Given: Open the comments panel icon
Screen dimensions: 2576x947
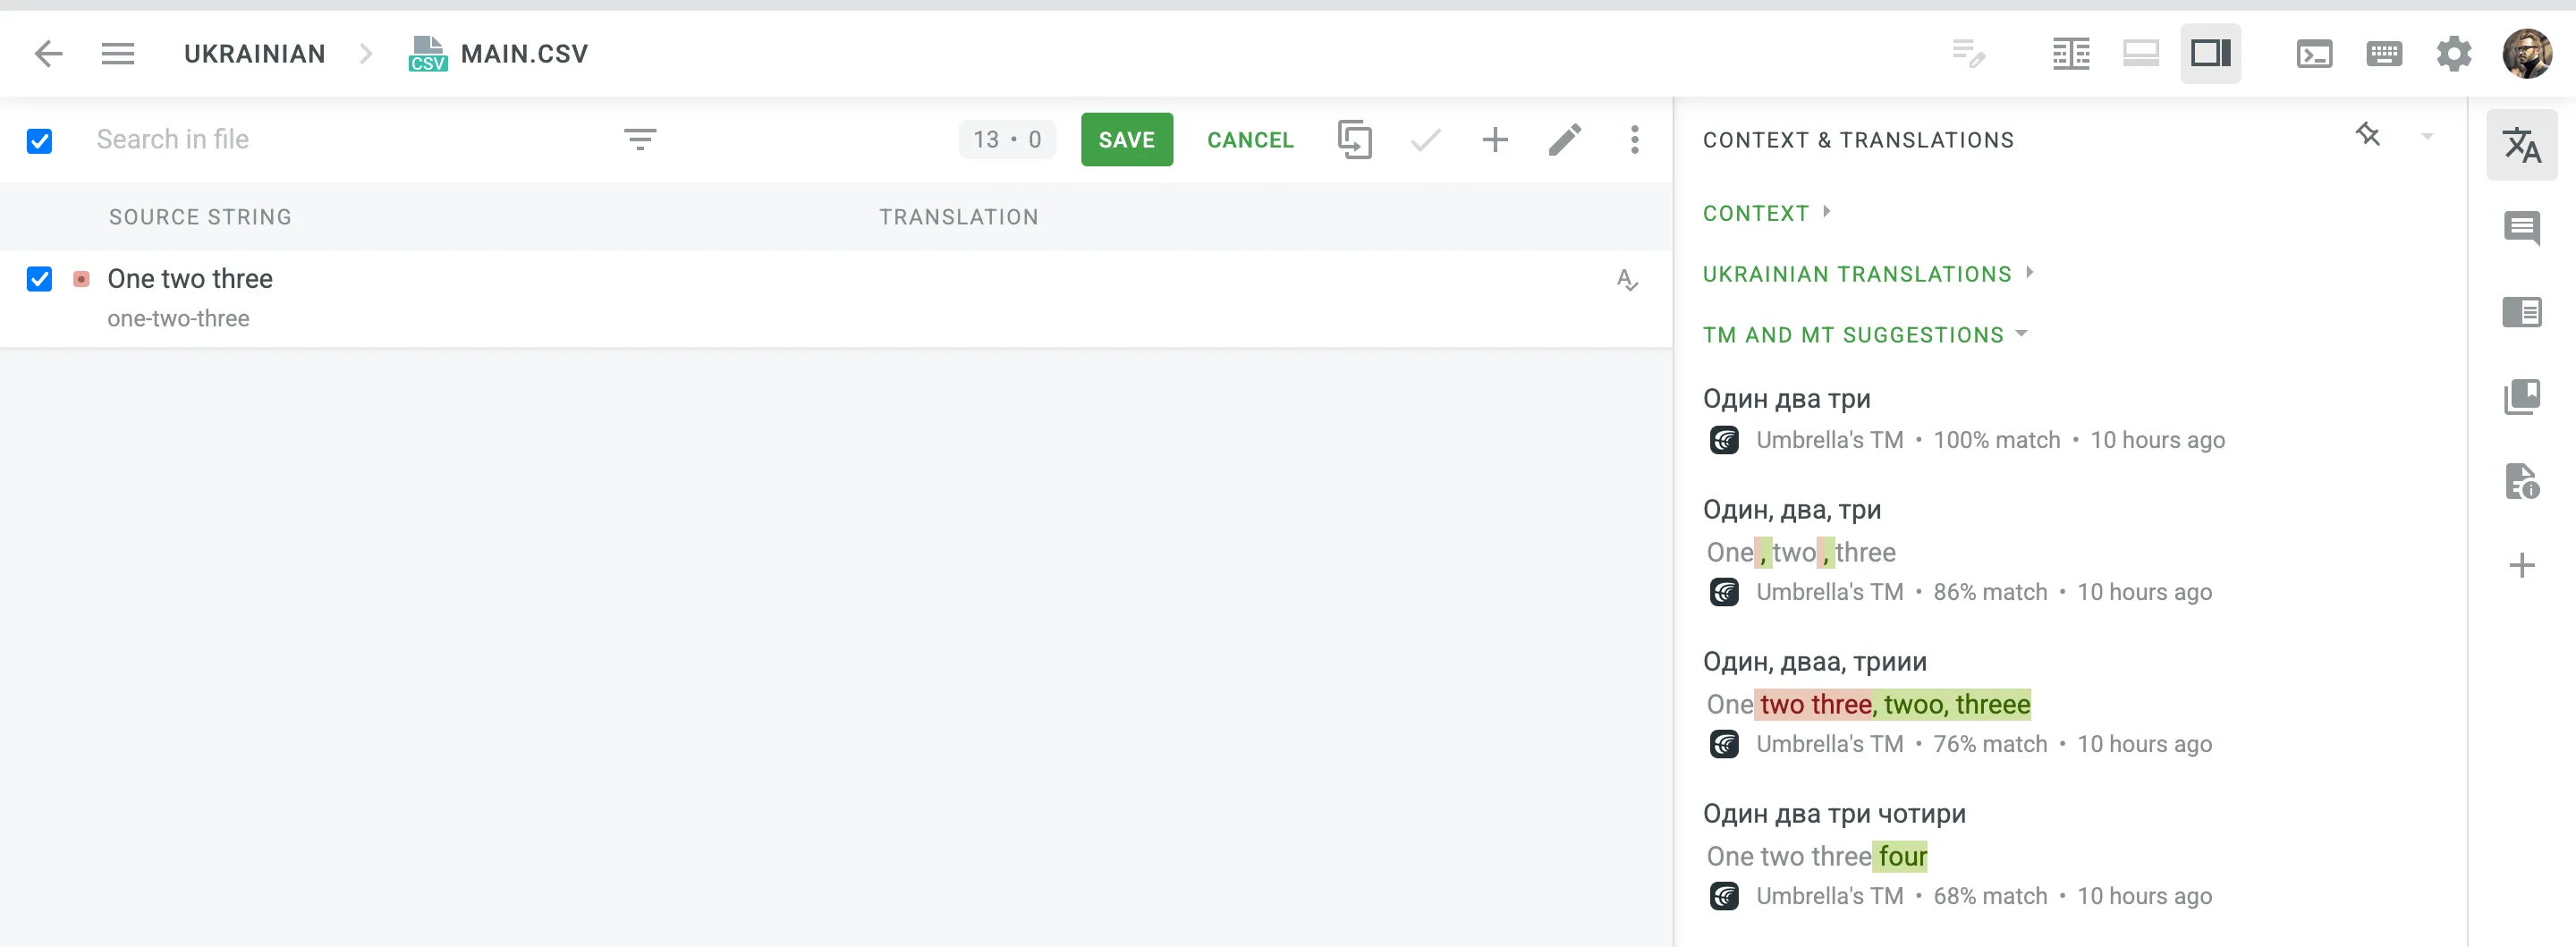Looking at the screenshot, I should 2521,228.
